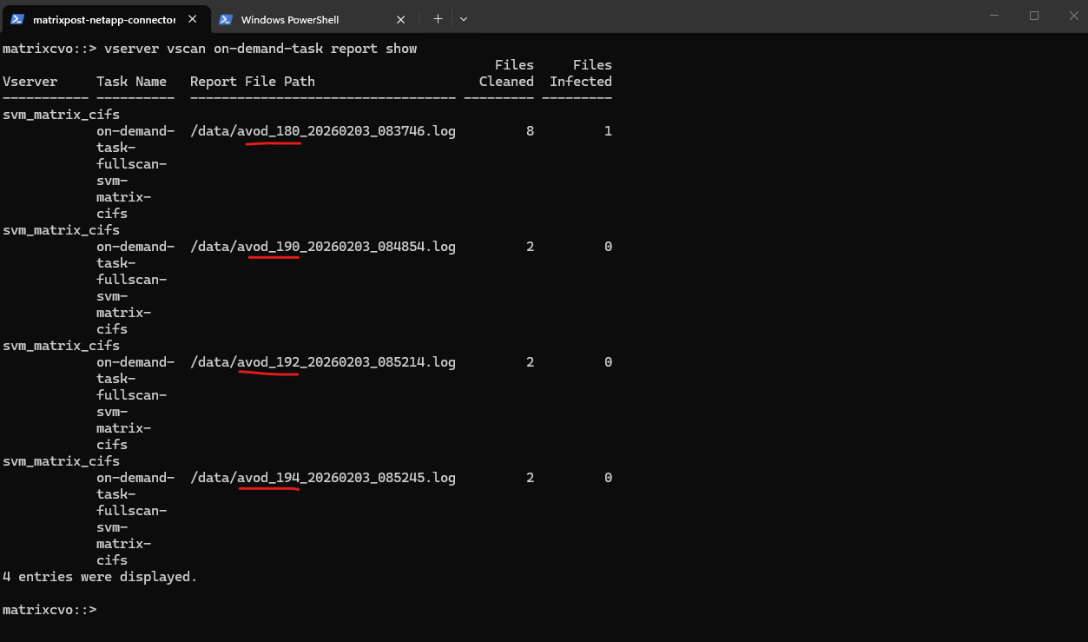Close the terminal window
The height and width of the screenshot is (642, 1088).
click(1073, 16)
